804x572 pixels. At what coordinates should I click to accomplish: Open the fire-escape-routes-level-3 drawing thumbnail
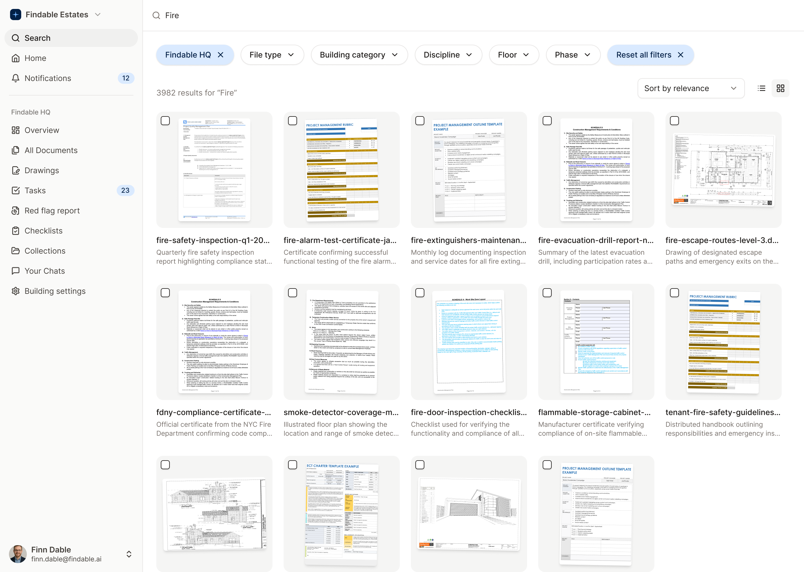(723, 170)
